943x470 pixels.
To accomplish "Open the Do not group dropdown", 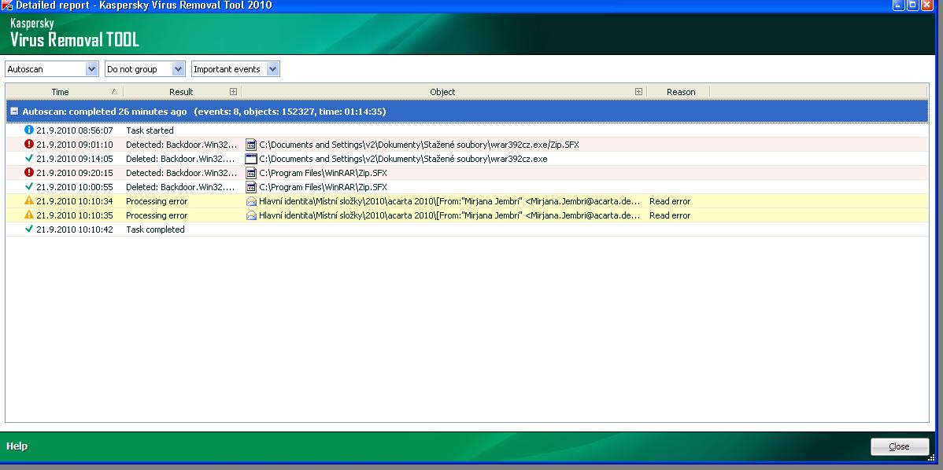I will (x=144, y=69).
